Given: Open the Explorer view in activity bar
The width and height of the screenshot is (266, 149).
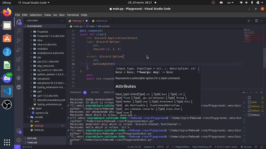Looking at the screenshot, I should tap(19, 22).
